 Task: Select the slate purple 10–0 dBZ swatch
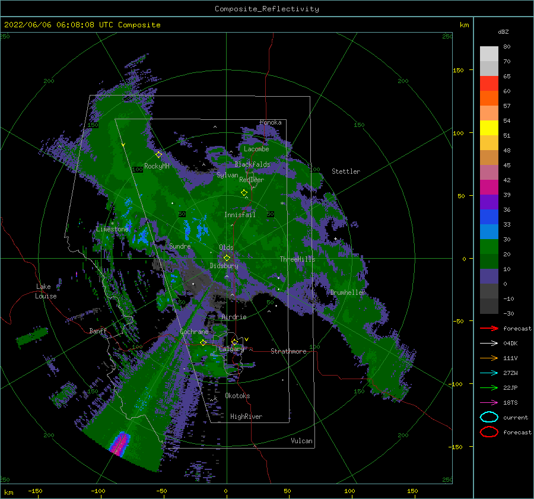pyautogui.click(x=489, y=276)
